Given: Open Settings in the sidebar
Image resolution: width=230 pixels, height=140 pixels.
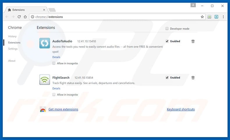Looking at the screenshot, I should 13,49.
